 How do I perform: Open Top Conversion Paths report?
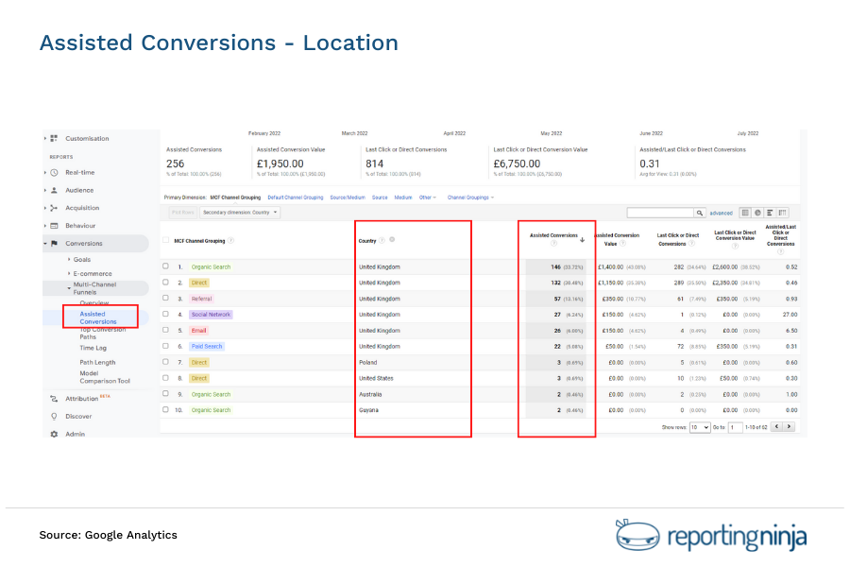[x=102, y=334]
